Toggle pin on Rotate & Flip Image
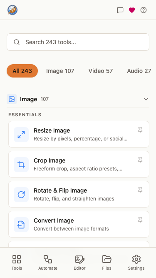This screenshot has height=278, width=156. tap(140, 190)
